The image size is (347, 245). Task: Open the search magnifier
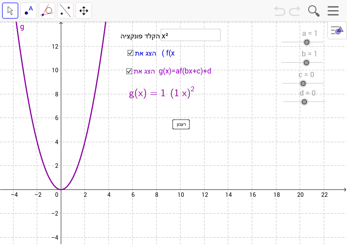pos(314,11)
